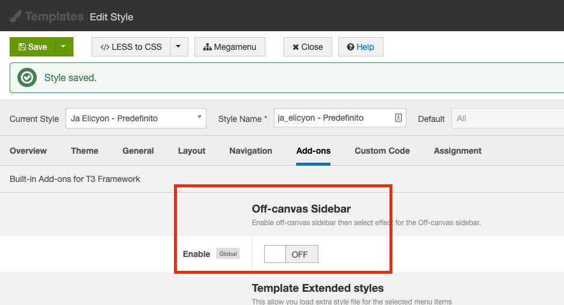Open the Help button
Viewport: 564px width, 305px height.
361,47
